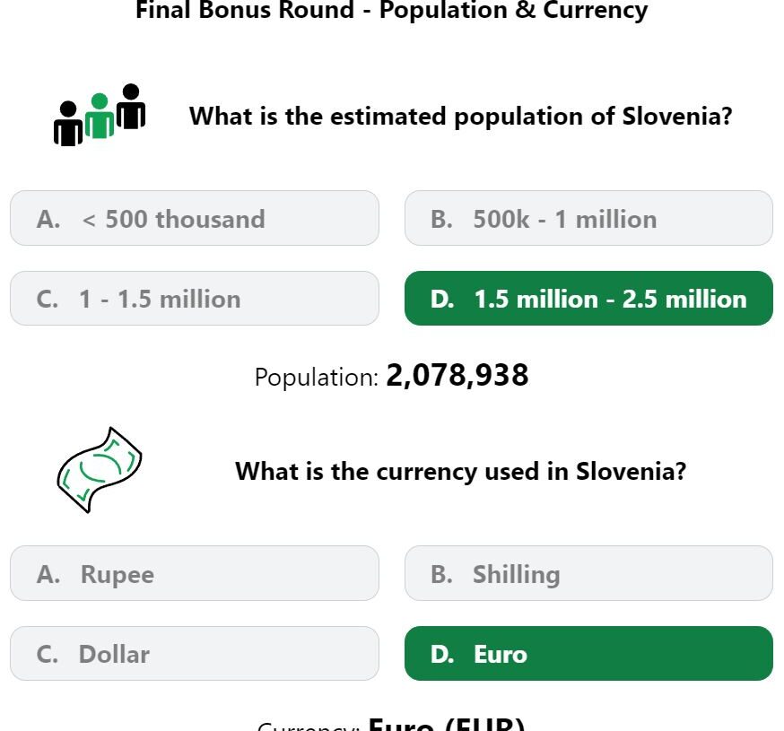Click the 'Currency:' label at bottom
Image resolution: width=784 pixels, height=731 pixels.
(309, 726)
